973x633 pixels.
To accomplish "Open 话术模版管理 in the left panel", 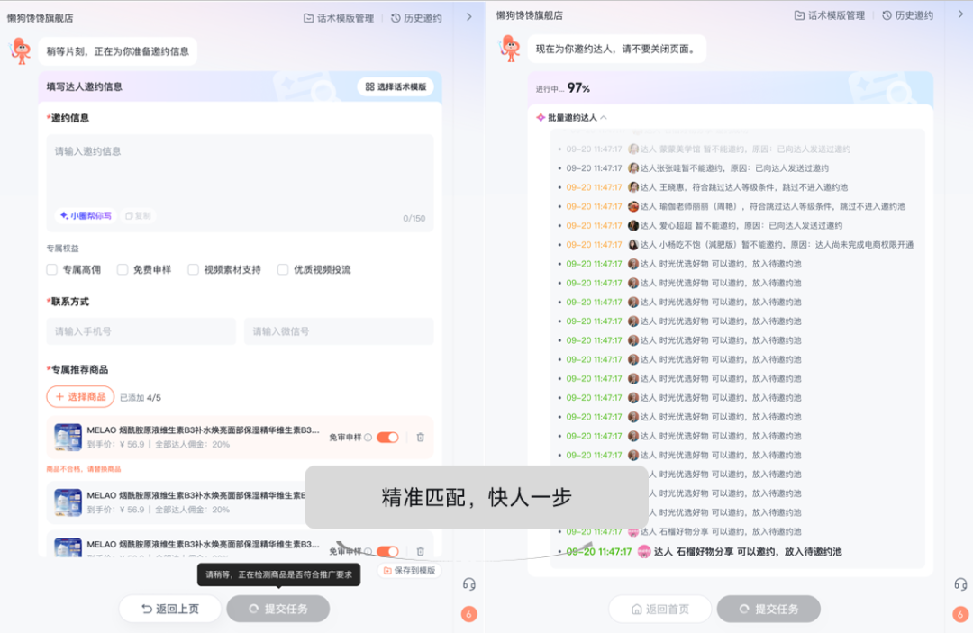I will [339, 17].
